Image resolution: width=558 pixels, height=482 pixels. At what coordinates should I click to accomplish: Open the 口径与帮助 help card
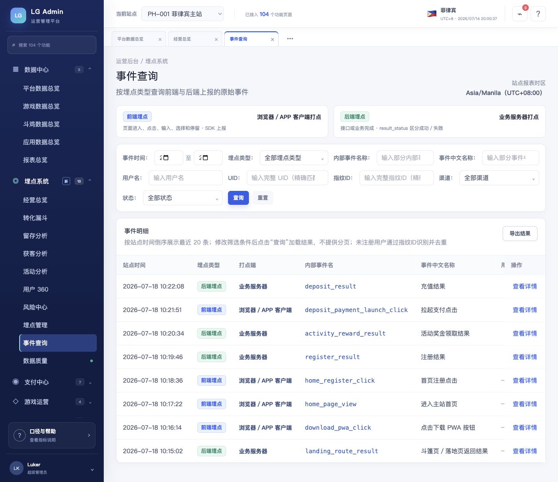pyautogui.click(x=52, y=435)
